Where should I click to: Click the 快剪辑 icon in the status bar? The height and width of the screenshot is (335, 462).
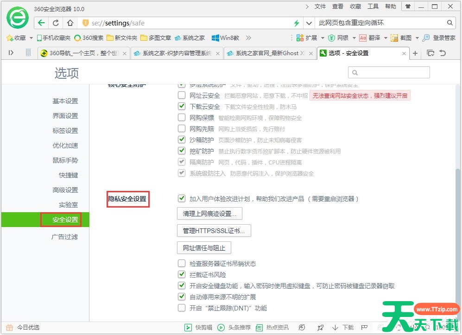coord(189,328)
